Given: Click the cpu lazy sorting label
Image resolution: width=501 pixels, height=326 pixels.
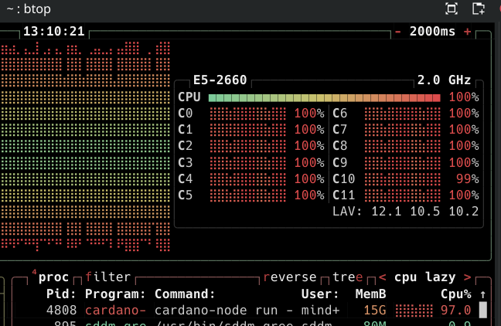Looking at the screenshot, I should tap(425, 277).
